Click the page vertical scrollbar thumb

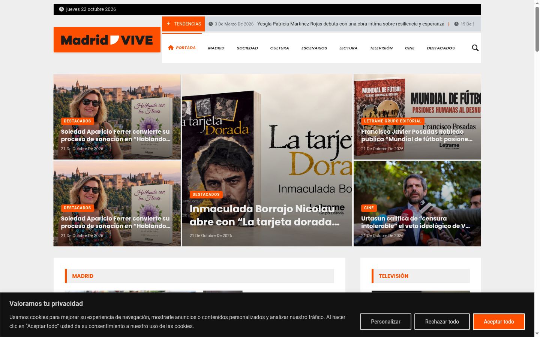(537, 29)
